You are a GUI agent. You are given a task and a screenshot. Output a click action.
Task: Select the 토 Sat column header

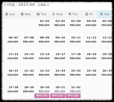click(105, 14)
